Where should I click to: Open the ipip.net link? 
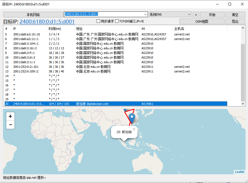click(31, 178)
